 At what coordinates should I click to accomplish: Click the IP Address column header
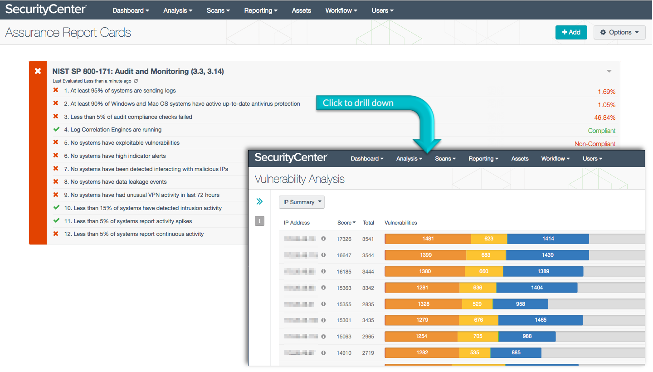(297, 223)
